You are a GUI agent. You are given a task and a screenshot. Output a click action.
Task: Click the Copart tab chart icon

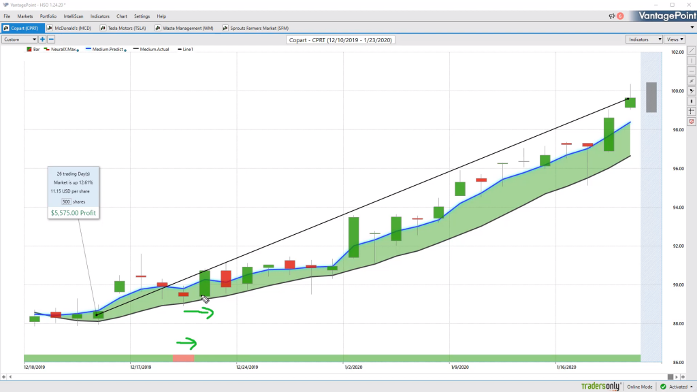coord(6,28)
